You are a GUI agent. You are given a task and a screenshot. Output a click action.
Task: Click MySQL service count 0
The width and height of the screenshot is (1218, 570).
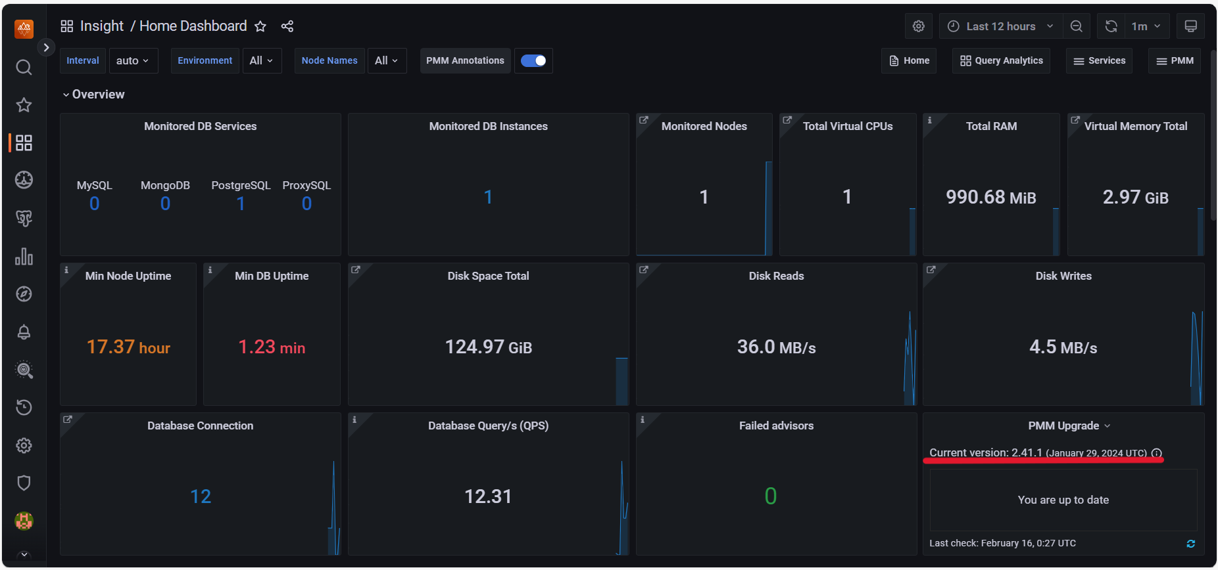coord(95,204)
